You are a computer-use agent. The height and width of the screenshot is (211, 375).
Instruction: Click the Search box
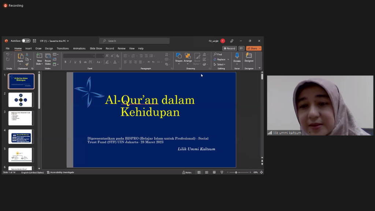(x=134, y=41)
